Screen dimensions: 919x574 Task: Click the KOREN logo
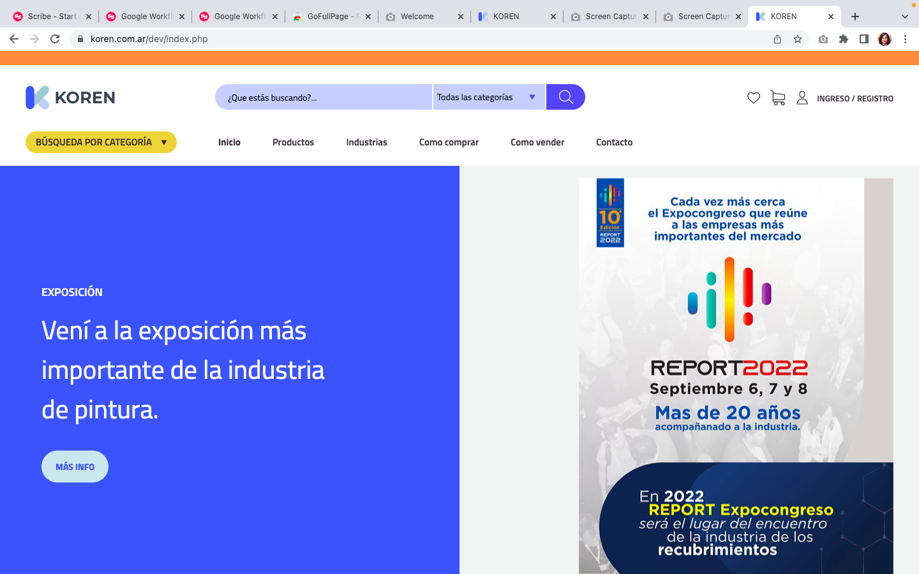pos(70,98)
